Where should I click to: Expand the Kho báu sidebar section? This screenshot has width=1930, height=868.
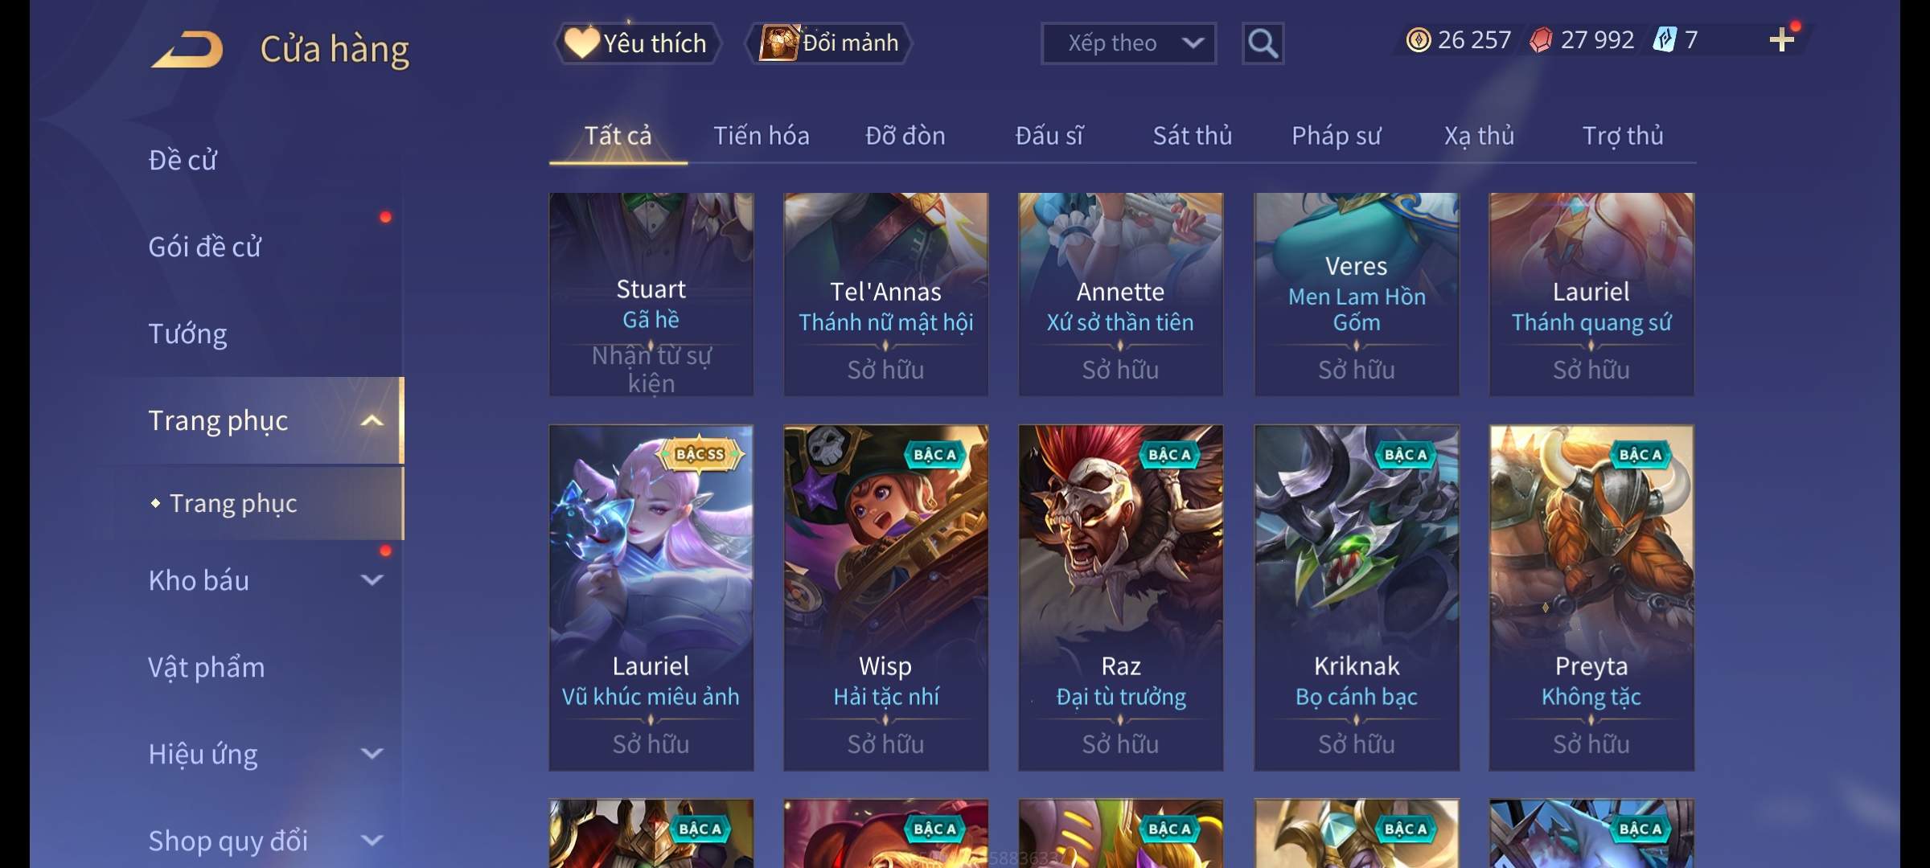click(x=372, y=580)
